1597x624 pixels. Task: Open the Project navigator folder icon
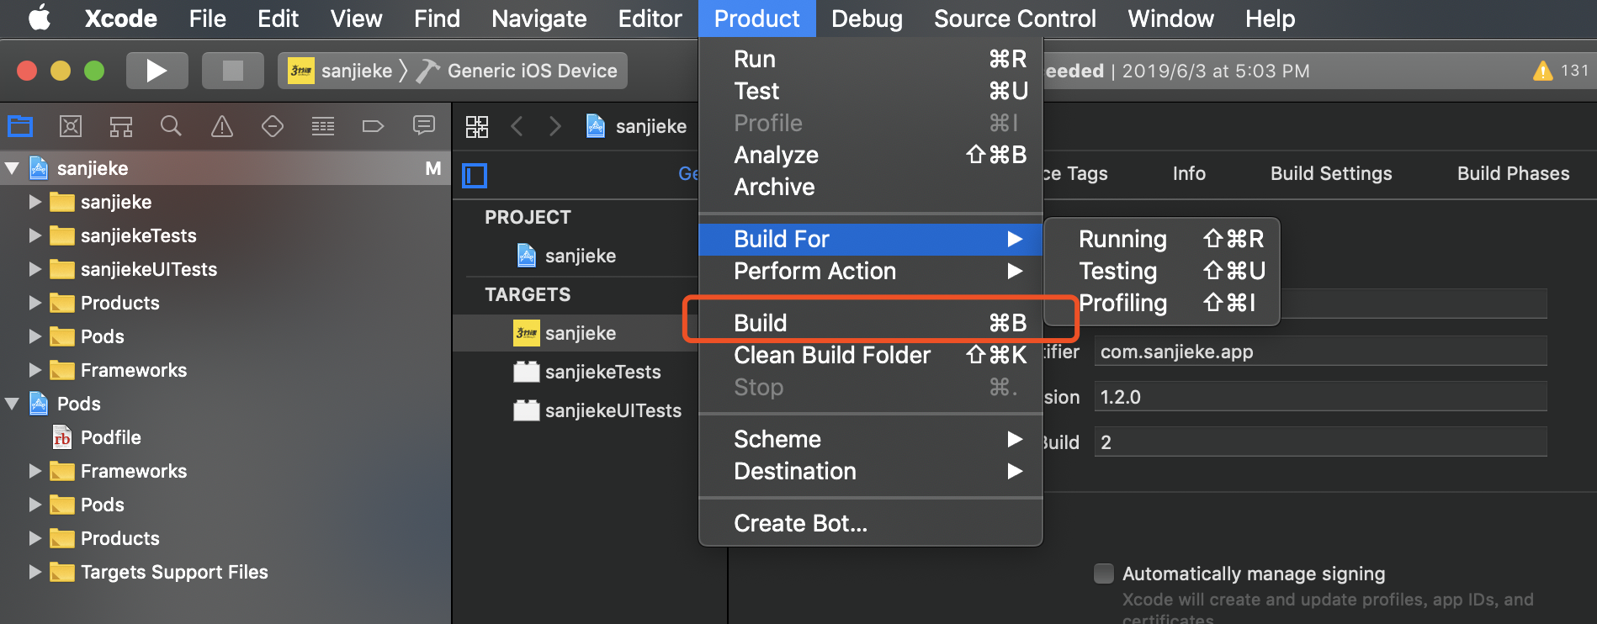point(20,126)
